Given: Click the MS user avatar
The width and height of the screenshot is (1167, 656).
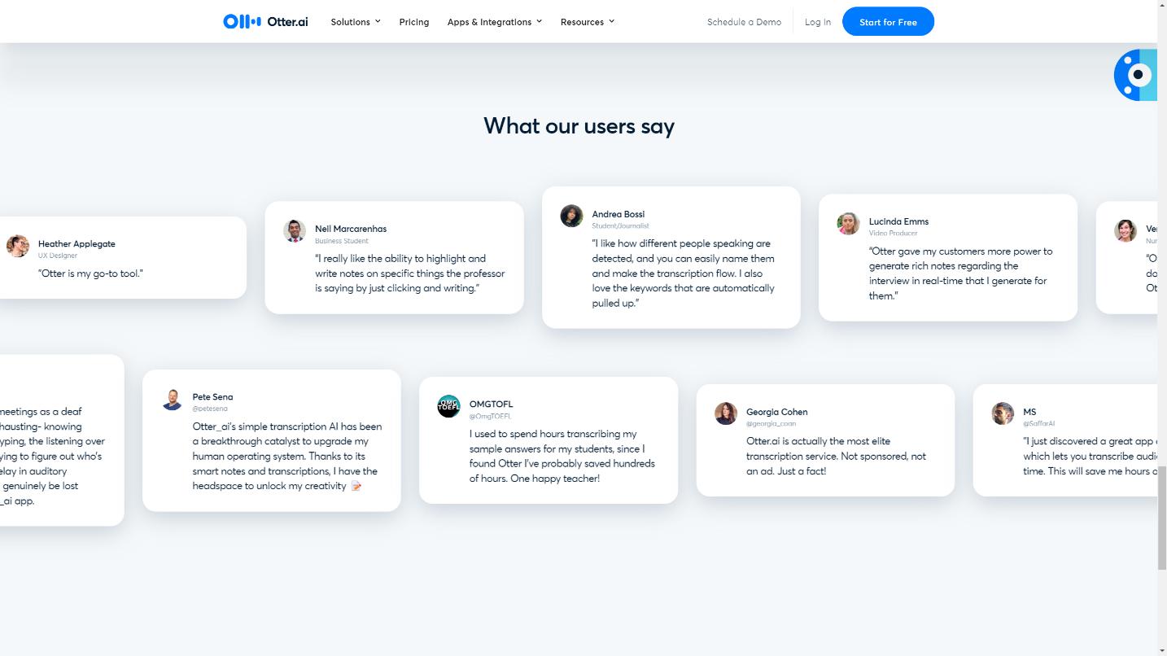Looking at the screenshot, I should pos(1003,413).
